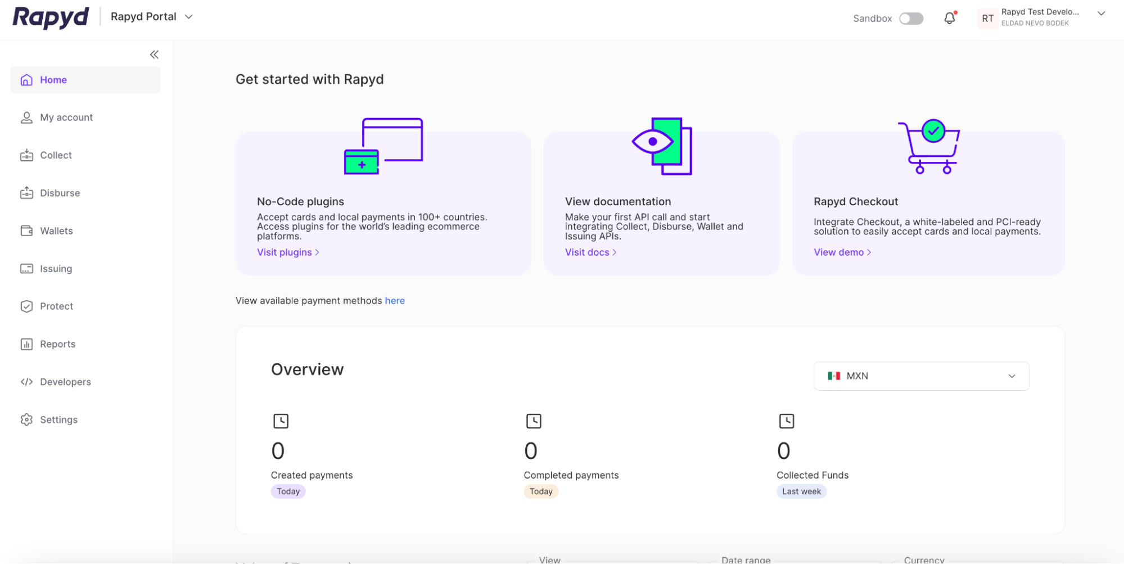
Task: Click the notification bell icon
Action: pyautogui.click(x=950, y=17)
